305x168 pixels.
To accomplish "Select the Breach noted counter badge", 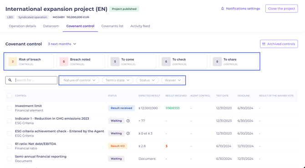I will coord(64,61).
